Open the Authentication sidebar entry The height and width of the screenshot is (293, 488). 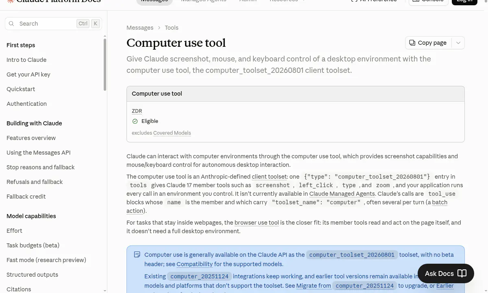click(x=26, y=104)
